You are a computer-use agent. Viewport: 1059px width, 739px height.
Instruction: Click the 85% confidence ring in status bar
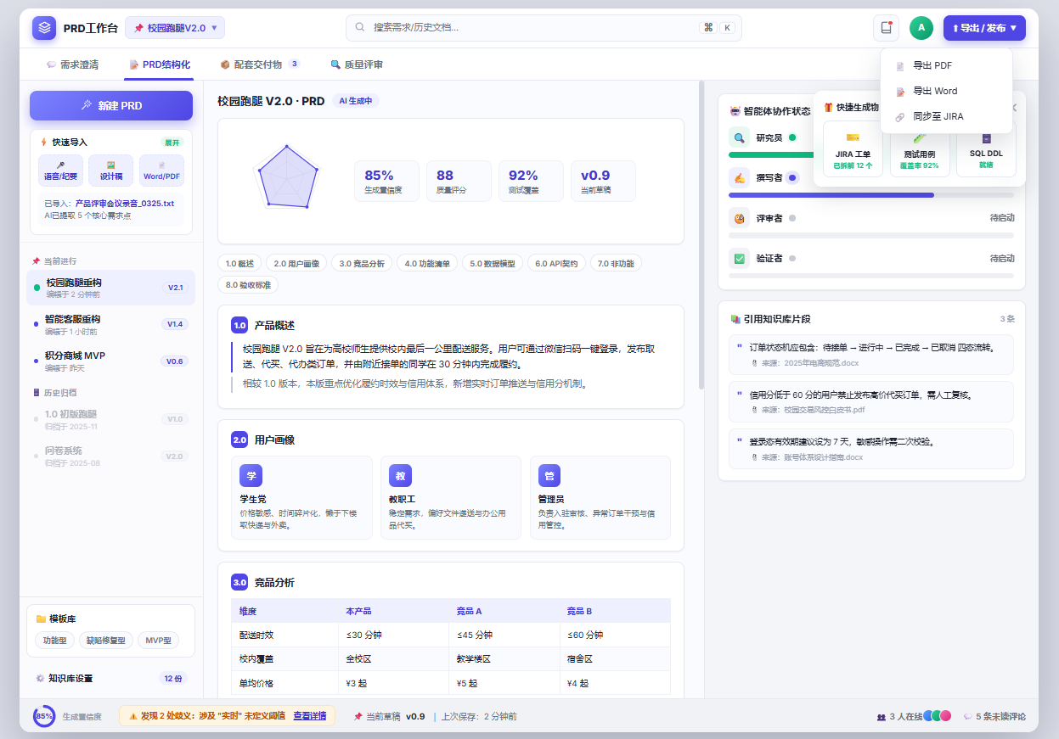(44, 716)
